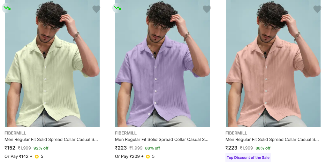Viewport: 326px width, 162px height.
Task: Open the purple shirt's product title link
Action: (162, 140)
